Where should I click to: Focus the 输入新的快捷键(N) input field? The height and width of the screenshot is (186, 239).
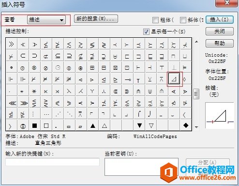pos(52,162)
